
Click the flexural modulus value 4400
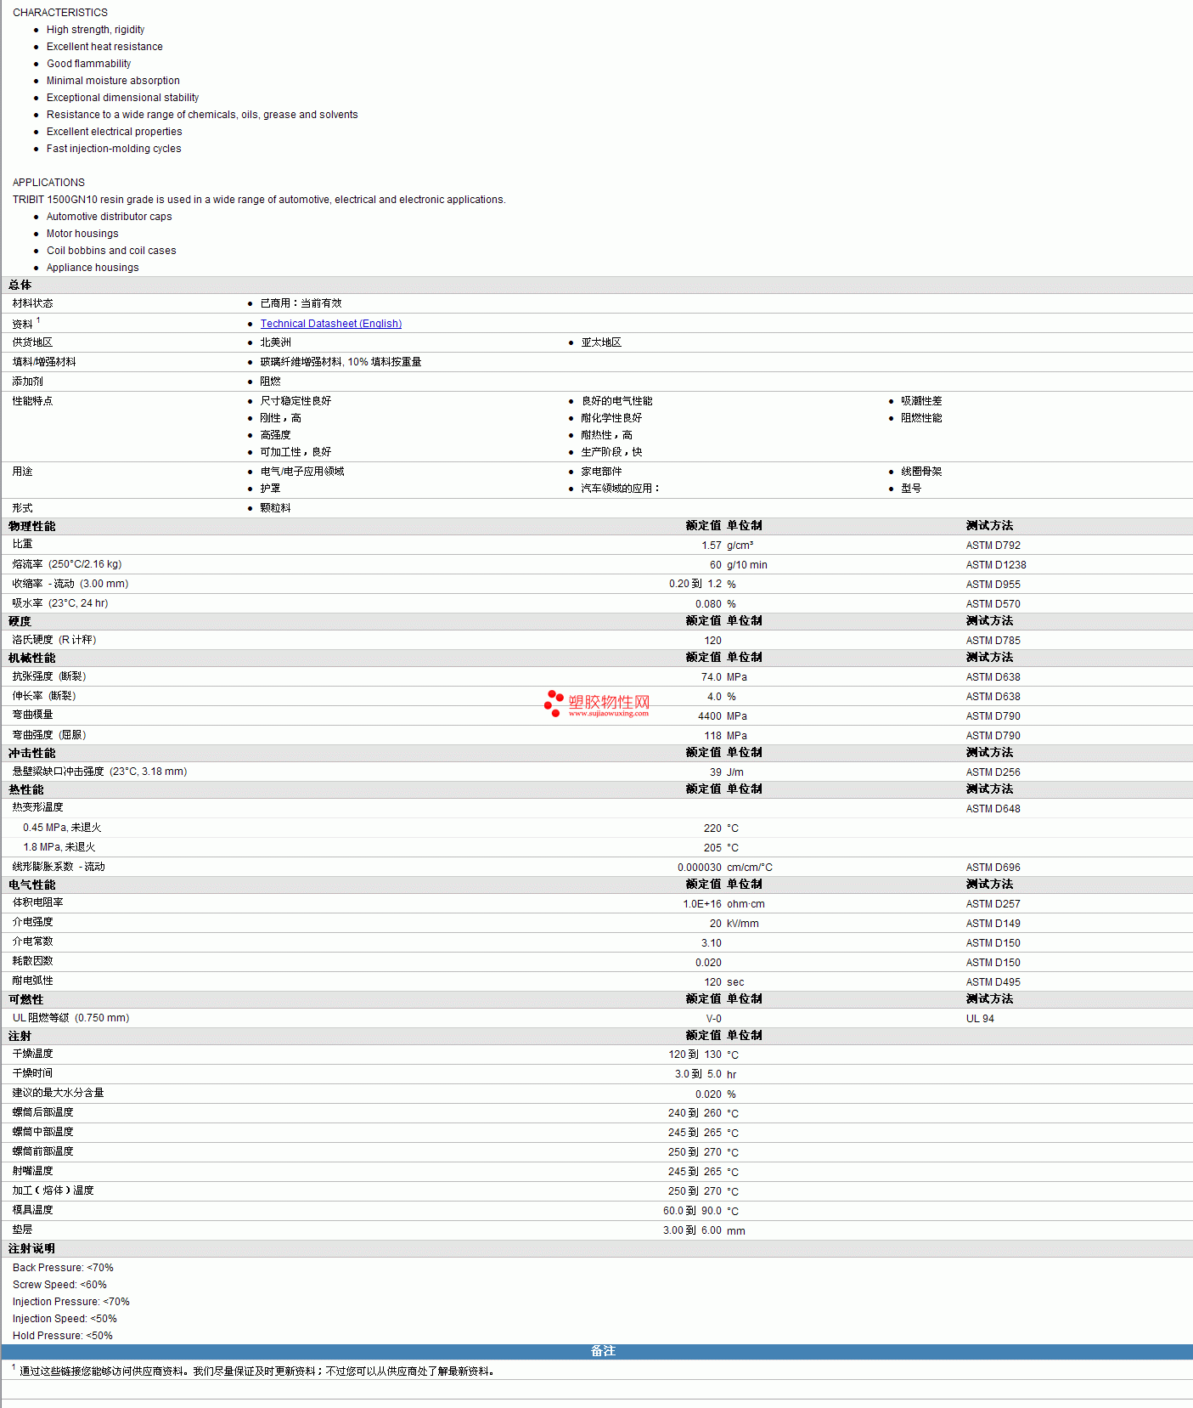tap(710, 716)
